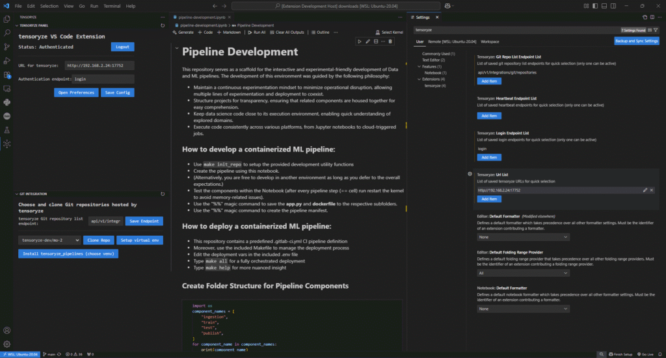
Task: Click the Open Preferences button
Action: coord(76,92)
